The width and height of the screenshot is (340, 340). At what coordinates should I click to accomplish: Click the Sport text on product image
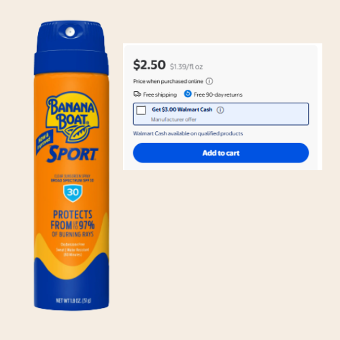pos(73,154)
